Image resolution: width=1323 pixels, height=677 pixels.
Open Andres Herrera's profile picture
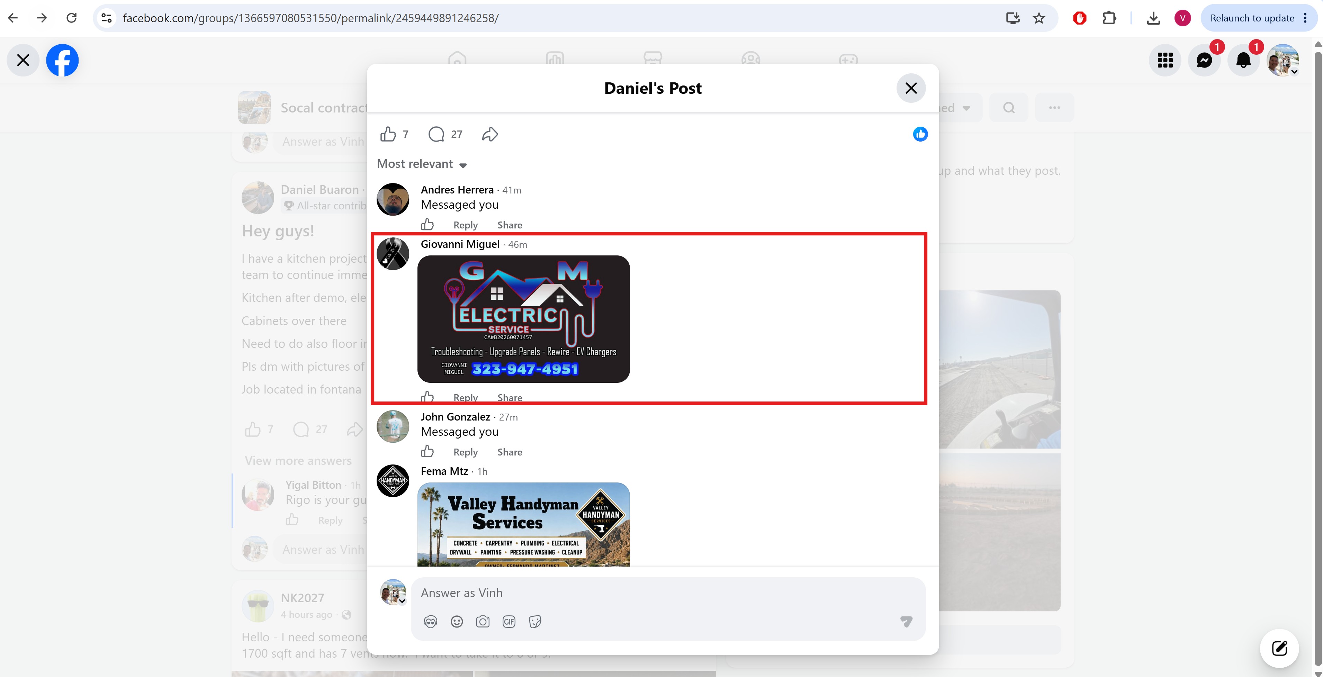click(x=393, y=199)
